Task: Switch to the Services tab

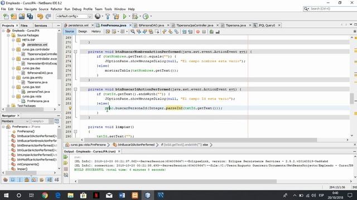Action: (x=41, y=26)
